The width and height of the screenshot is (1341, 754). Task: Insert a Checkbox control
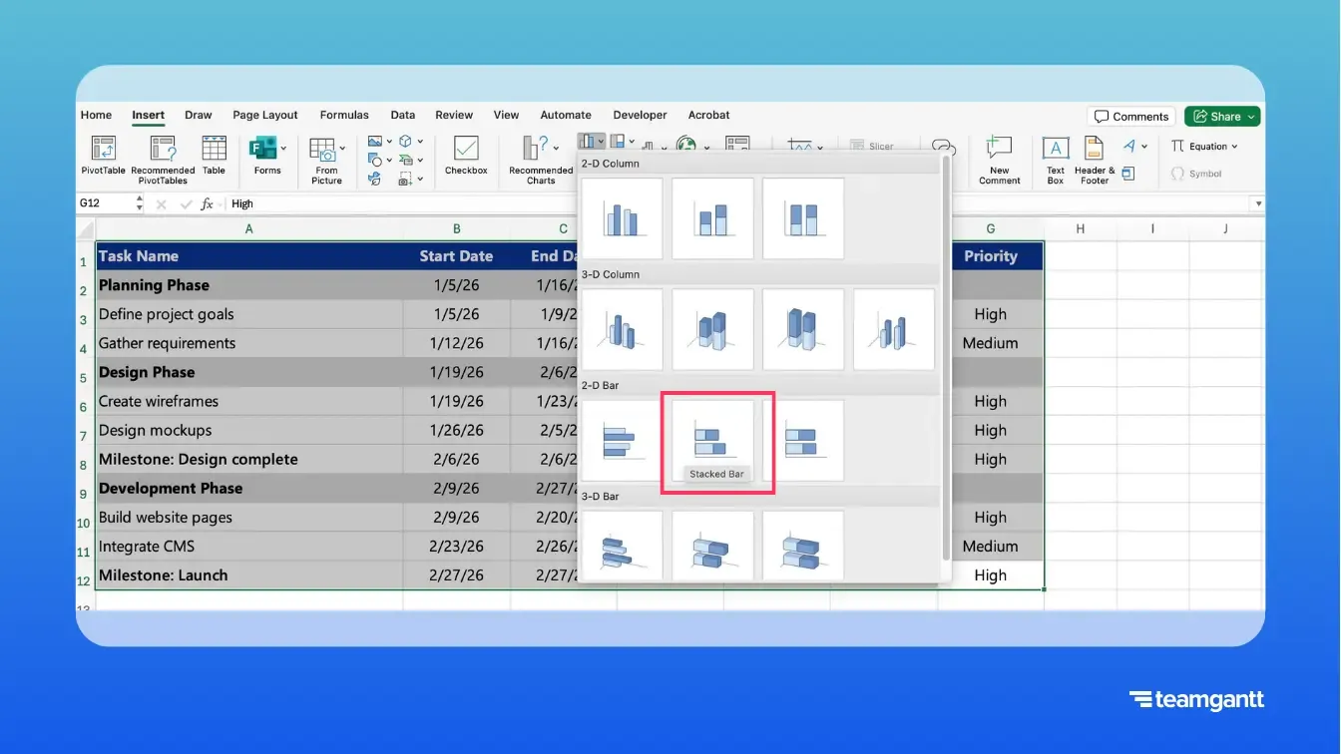[x=466, y=158]
